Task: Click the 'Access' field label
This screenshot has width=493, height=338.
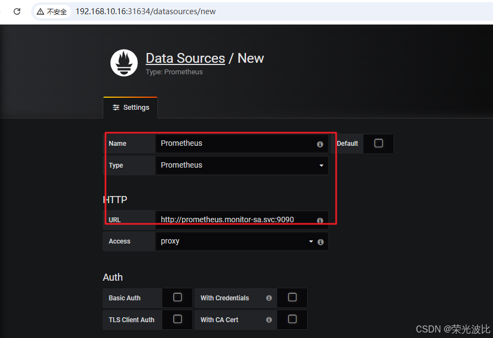Action: (x=120, y=241)
